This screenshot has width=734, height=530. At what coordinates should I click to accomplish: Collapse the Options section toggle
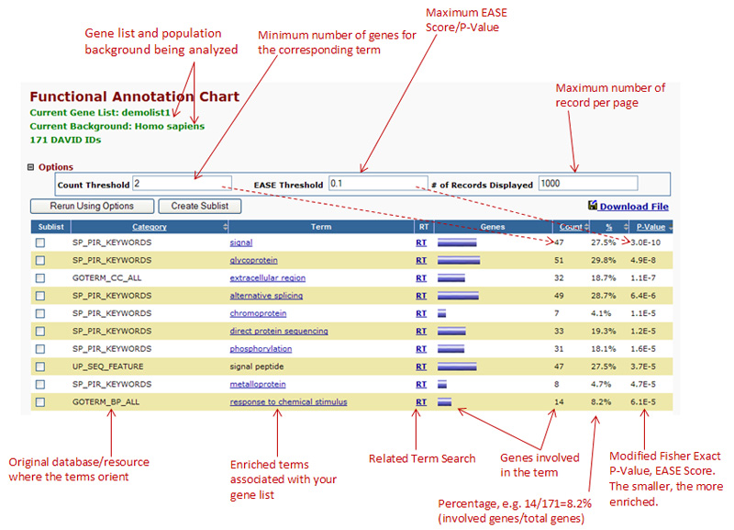[x=30, y=167]
